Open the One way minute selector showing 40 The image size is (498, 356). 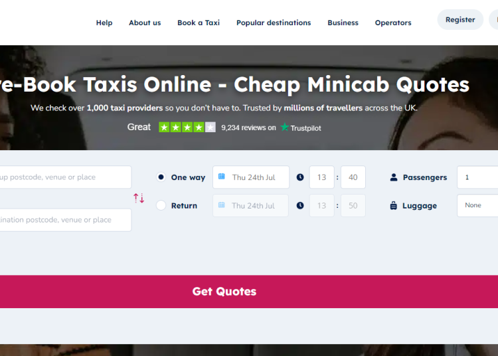[x=353, y=177]
